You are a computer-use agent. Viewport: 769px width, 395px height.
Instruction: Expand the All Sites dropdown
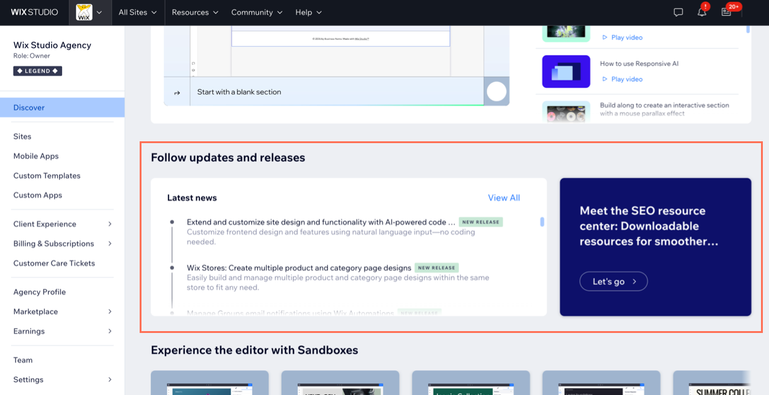pyautogui.click(x=138, y=12)
